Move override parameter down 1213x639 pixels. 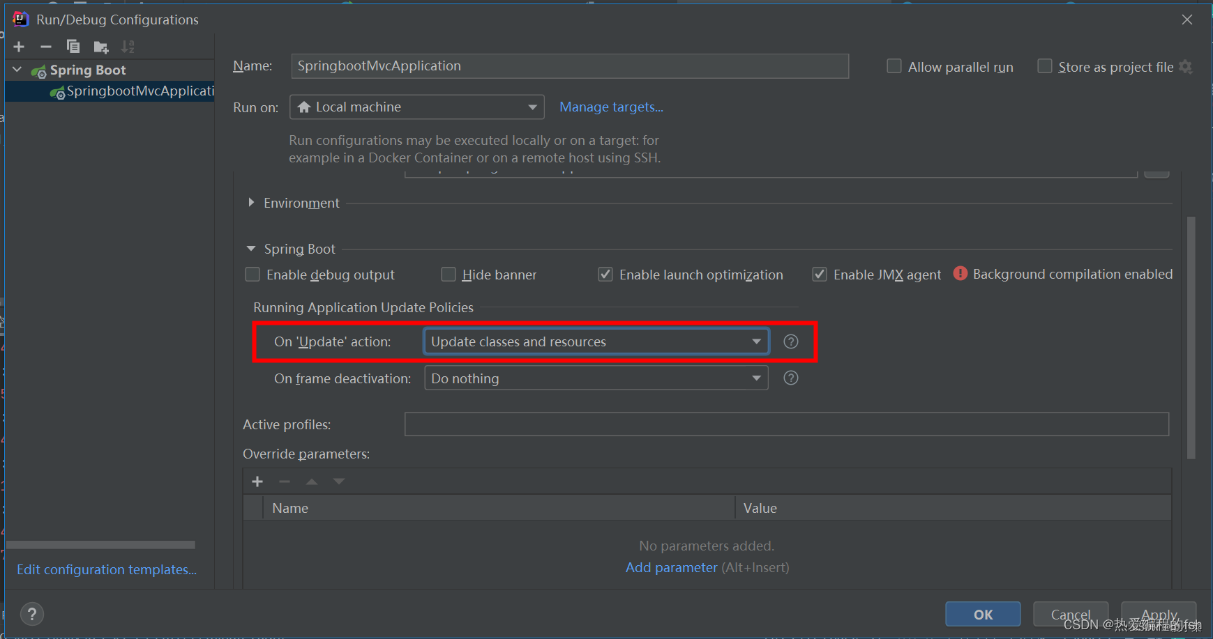pos(339,482)
